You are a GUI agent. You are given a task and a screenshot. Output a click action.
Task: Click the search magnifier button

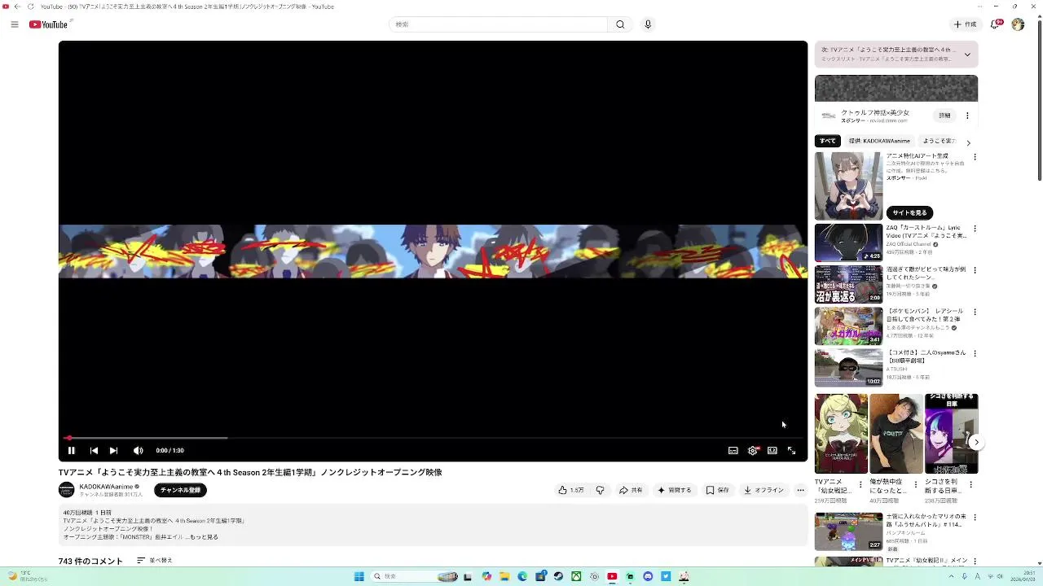[620, 24]
